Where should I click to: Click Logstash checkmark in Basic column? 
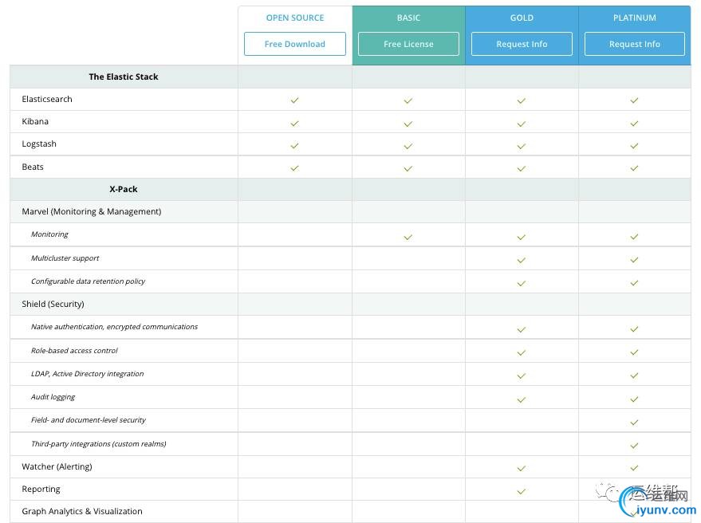408,146
